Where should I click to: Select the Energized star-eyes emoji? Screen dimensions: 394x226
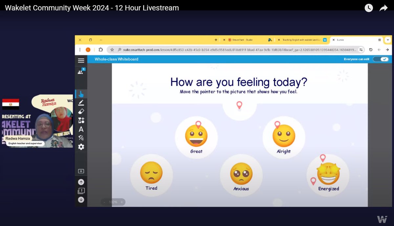(x=328, y=174)
